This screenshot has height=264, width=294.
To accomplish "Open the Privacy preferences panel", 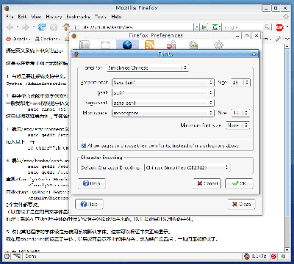I will point(171,45).
